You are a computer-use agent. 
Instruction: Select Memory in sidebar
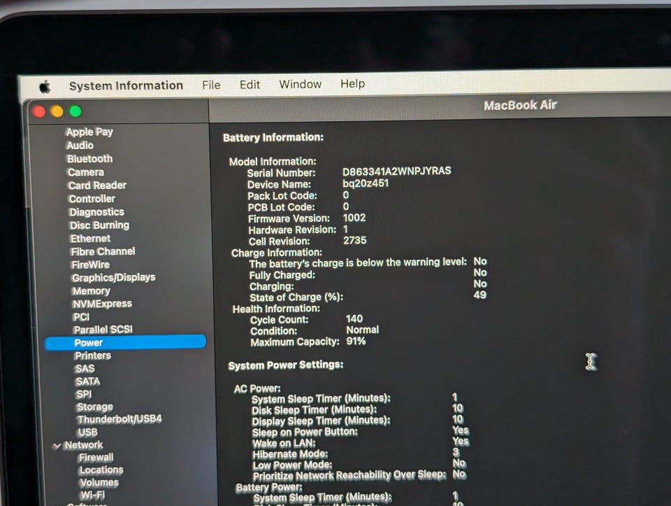click(x=92, y=291)
